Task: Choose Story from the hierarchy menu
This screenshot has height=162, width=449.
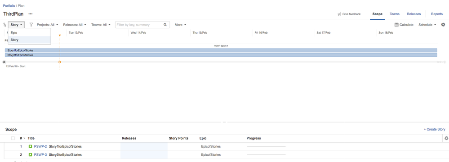Action: (30, 40)
